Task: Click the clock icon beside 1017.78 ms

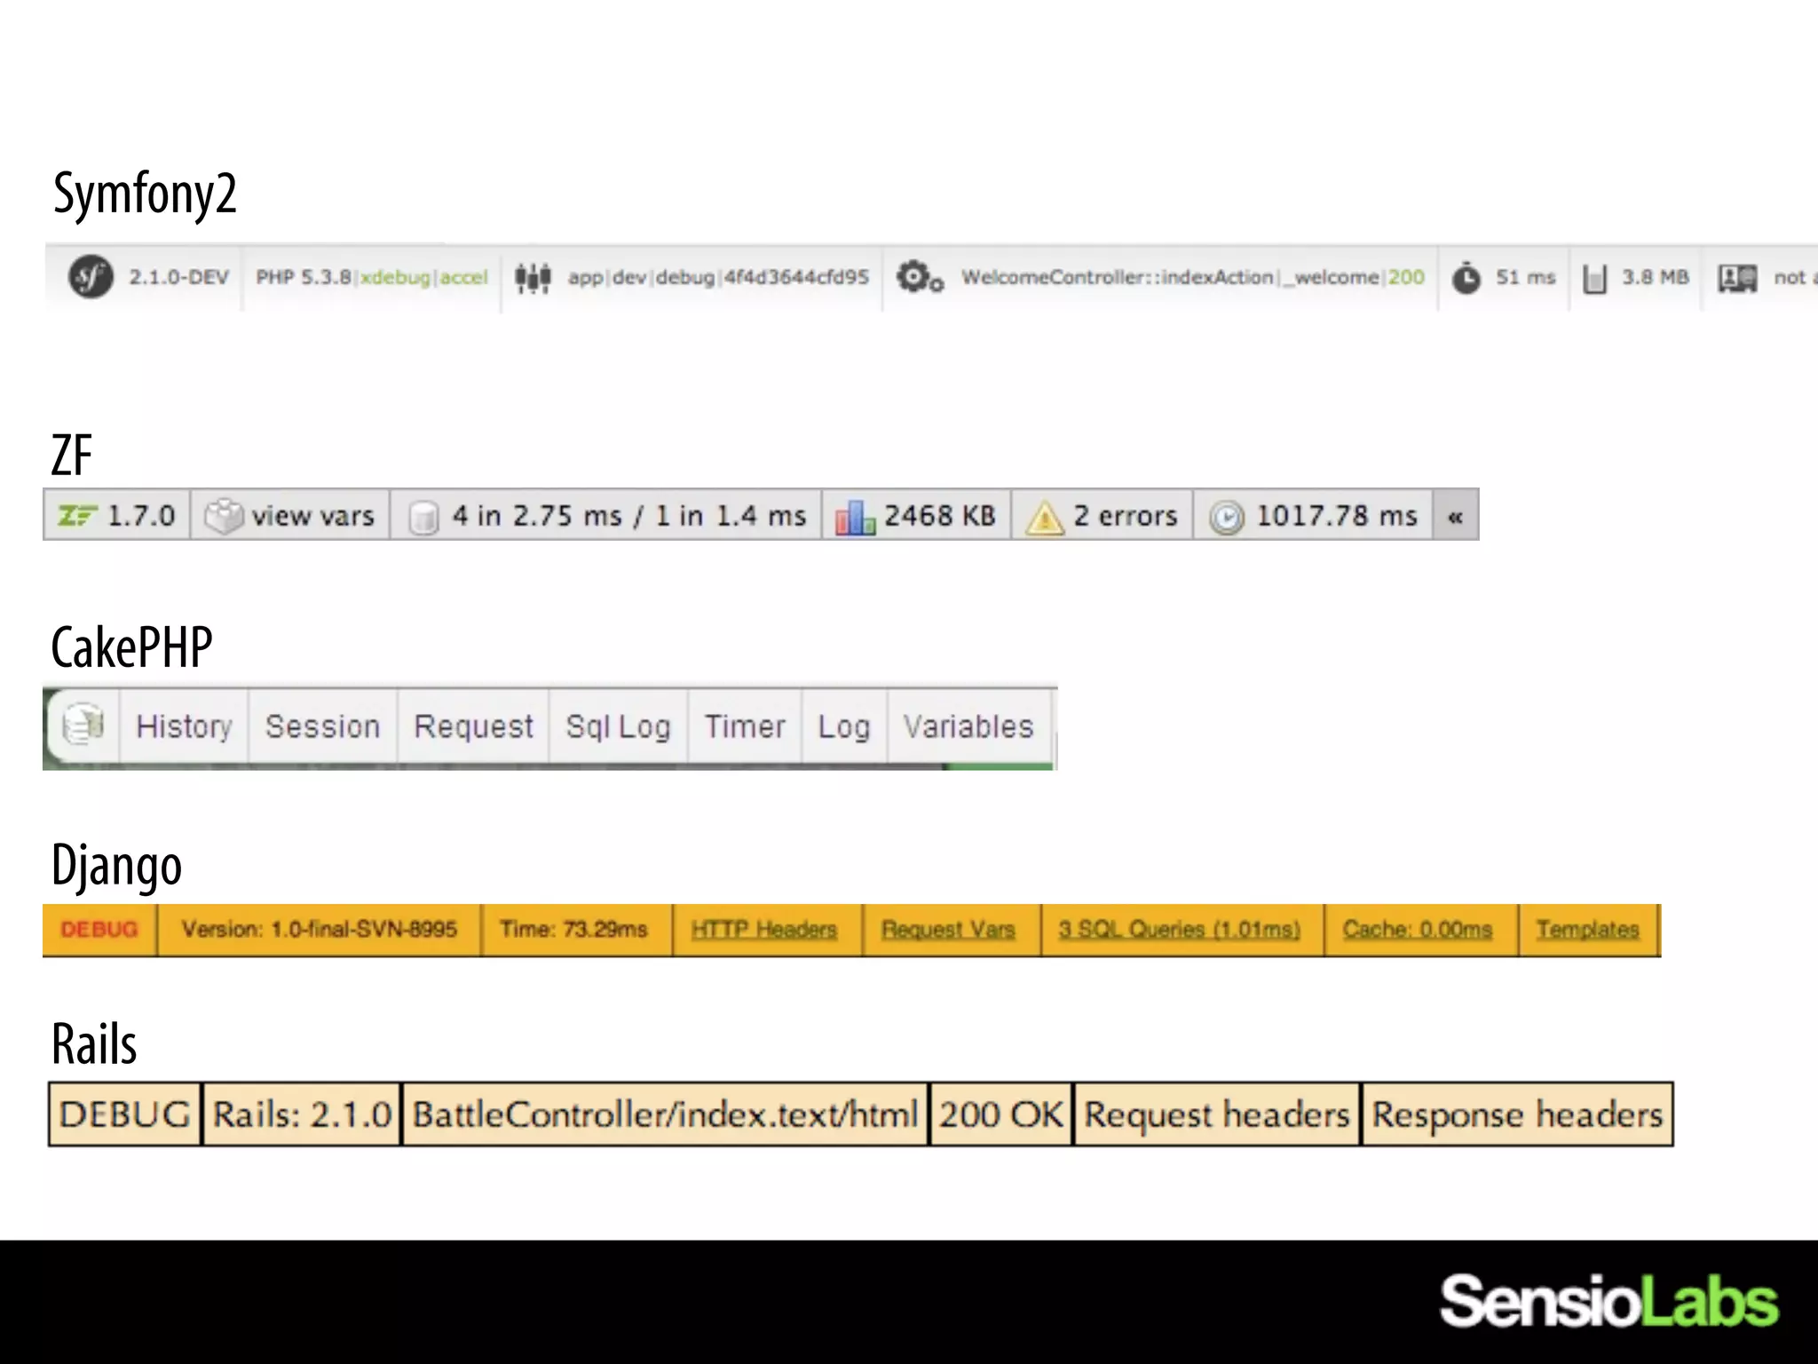Action: 1227,517
